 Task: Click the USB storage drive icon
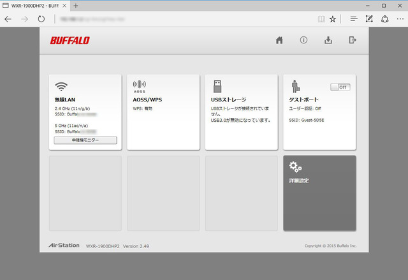click(217, 86)
